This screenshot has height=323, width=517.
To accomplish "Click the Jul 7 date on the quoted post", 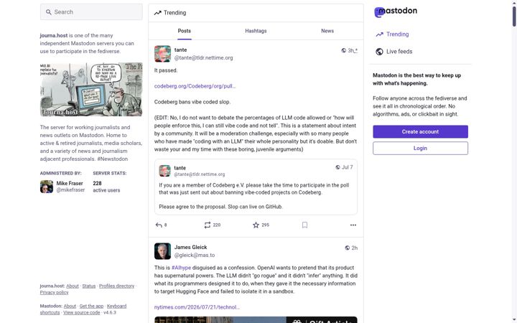I will tap(348, 167).
